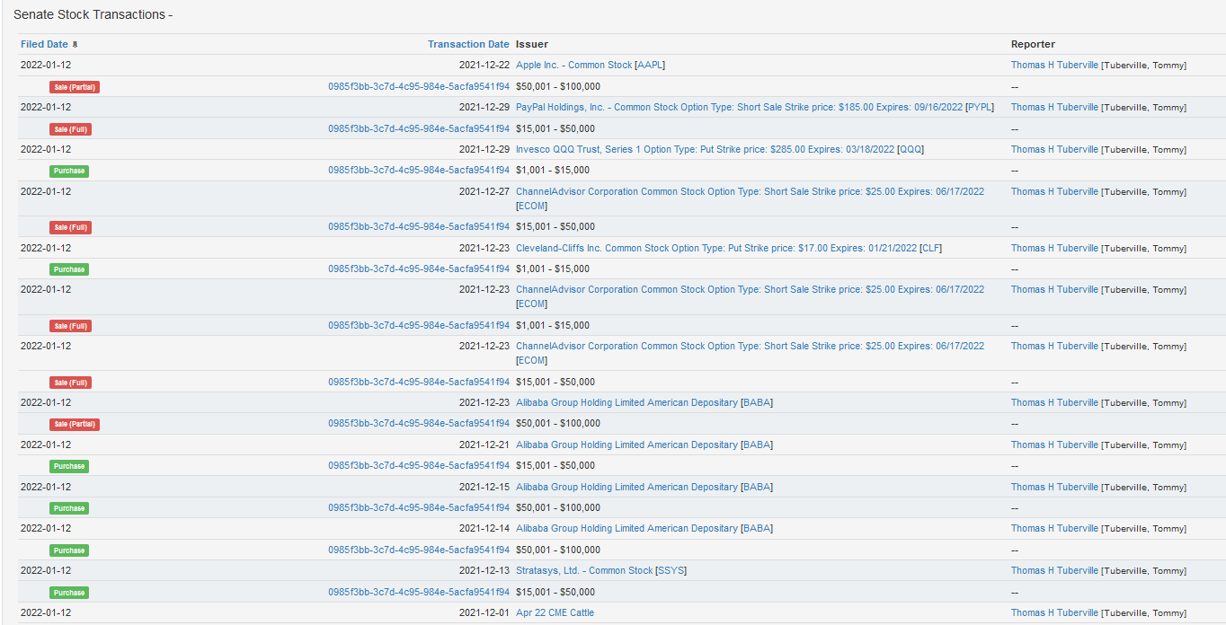The height and width of the screenshot is (625, 1226).
Task: Click the Purchase badge under the Invesco QQQ row
Action: click(x=69, y=171)
